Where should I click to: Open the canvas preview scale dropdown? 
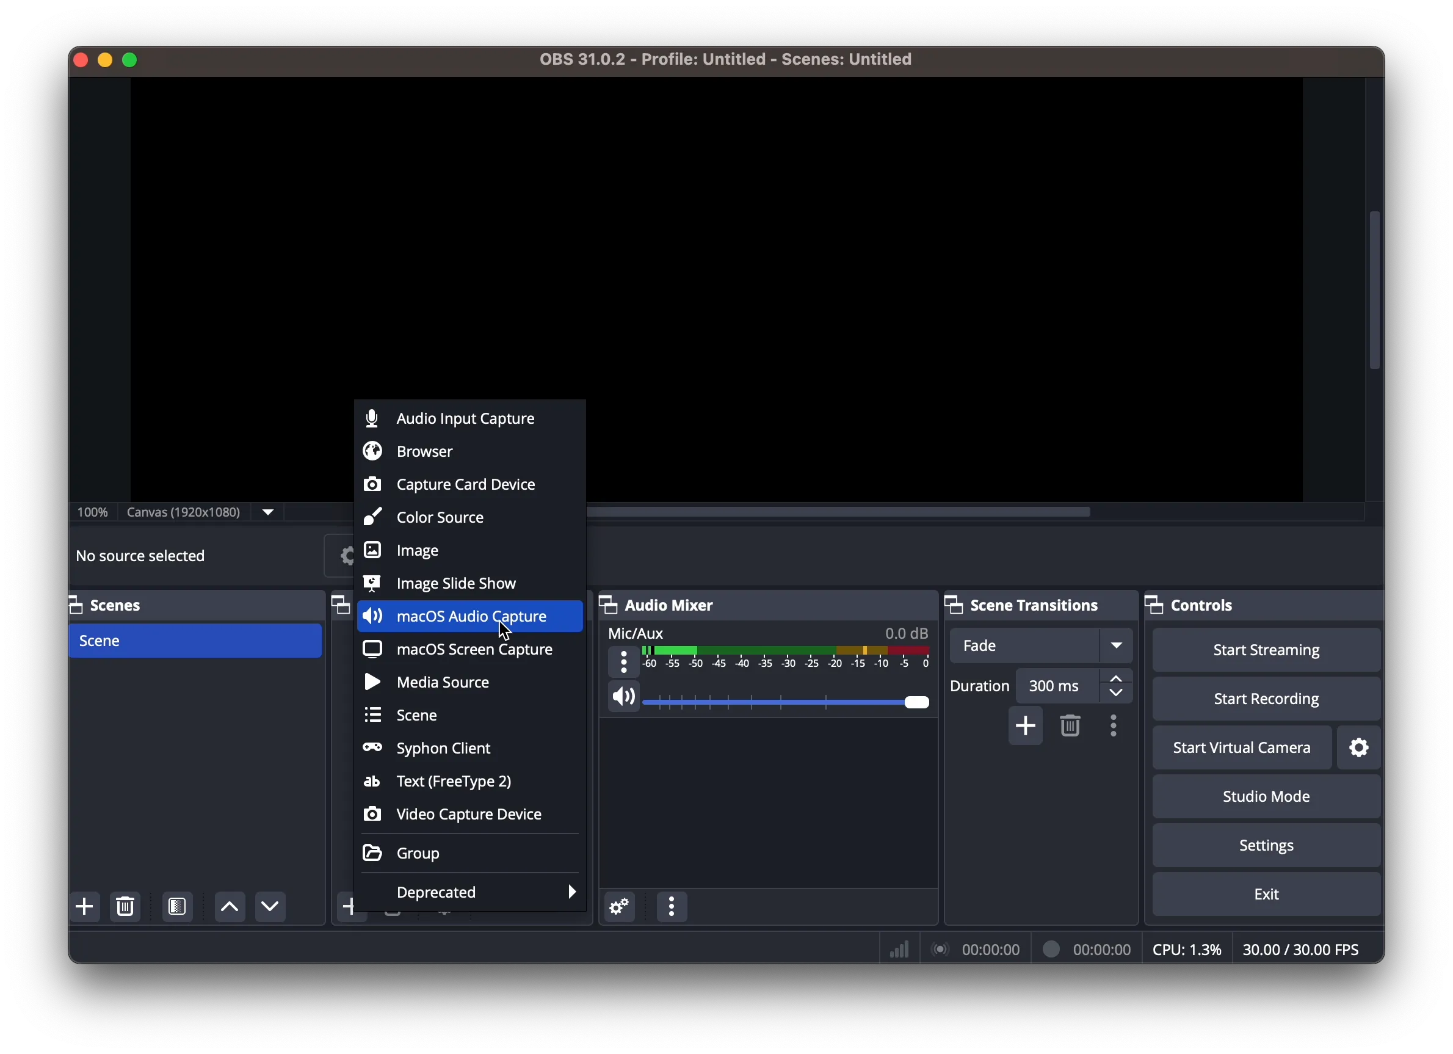click(x=268, y=512)
